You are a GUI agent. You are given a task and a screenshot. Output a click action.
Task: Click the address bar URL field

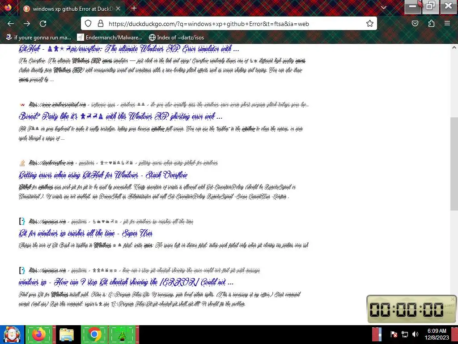208,24
